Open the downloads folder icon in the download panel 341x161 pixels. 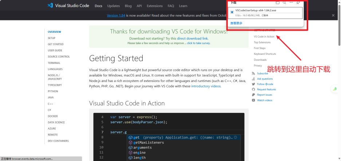[278, 3]
